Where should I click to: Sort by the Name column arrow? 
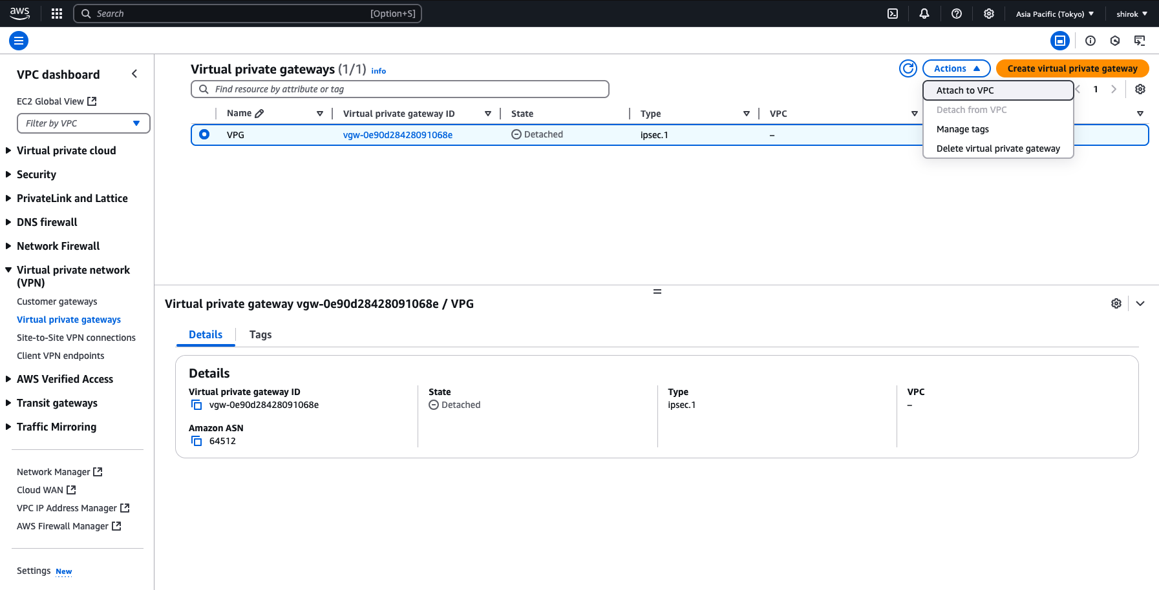pyautogui.click(x=320, y=114)
